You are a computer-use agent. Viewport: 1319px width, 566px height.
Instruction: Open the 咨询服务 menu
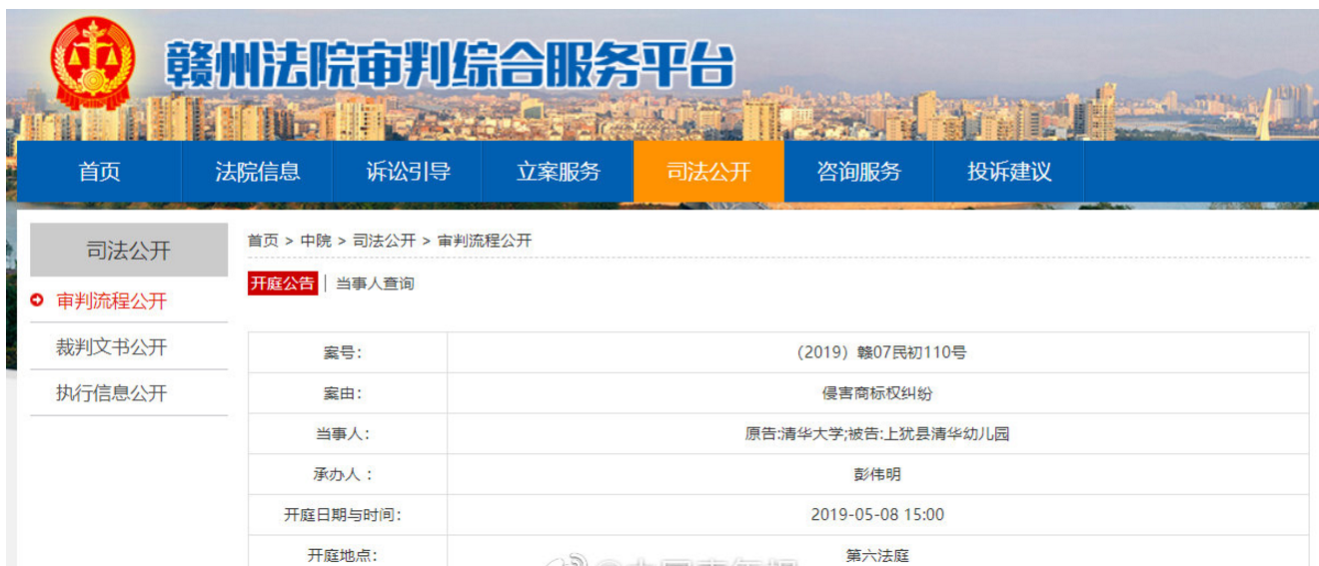pos(858,172)
